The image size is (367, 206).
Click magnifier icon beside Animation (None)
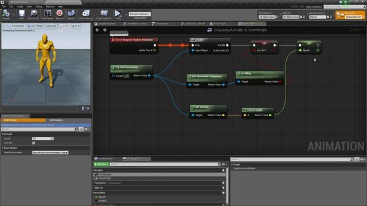coord(331,17)
